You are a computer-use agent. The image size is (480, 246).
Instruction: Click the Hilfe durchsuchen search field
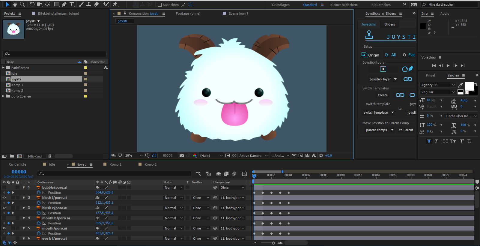[x=449, y=4]
